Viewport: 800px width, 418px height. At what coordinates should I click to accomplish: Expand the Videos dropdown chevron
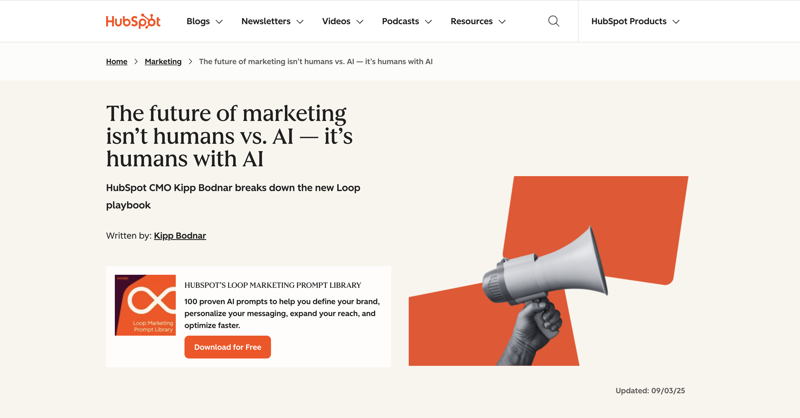pyautogui.click(x=360, y=22)
